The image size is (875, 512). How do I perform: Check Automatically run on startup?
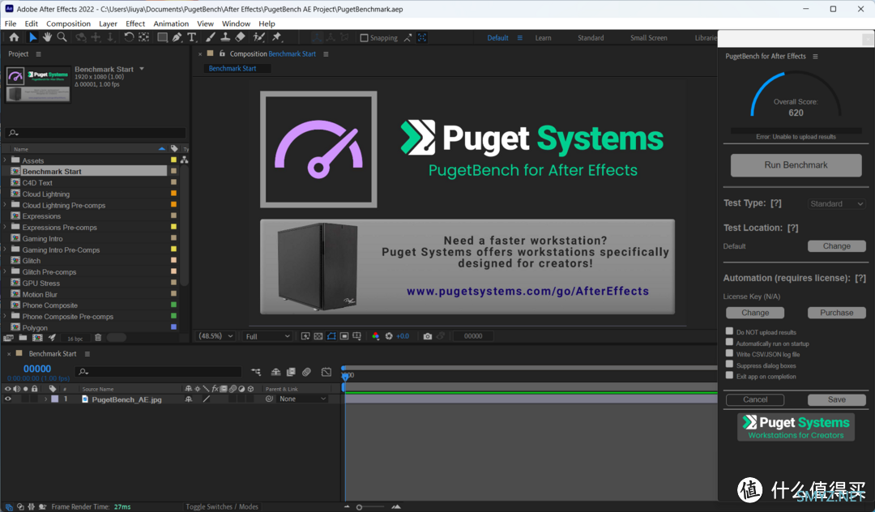729,343
